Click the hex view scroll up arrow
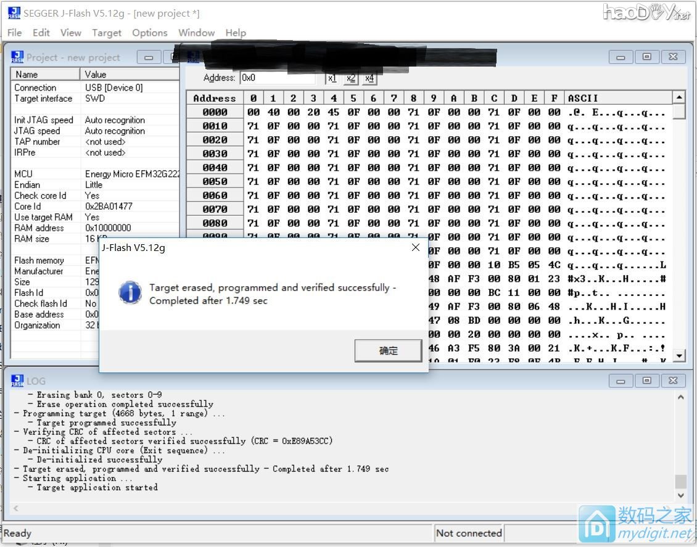 [679, 97]
